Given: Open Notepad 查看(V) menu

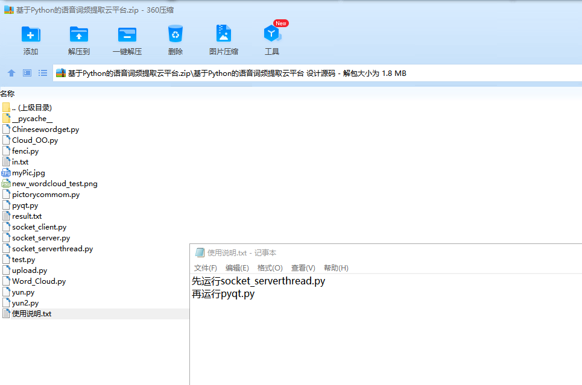Looking at the screenshot, I should 303,268.
